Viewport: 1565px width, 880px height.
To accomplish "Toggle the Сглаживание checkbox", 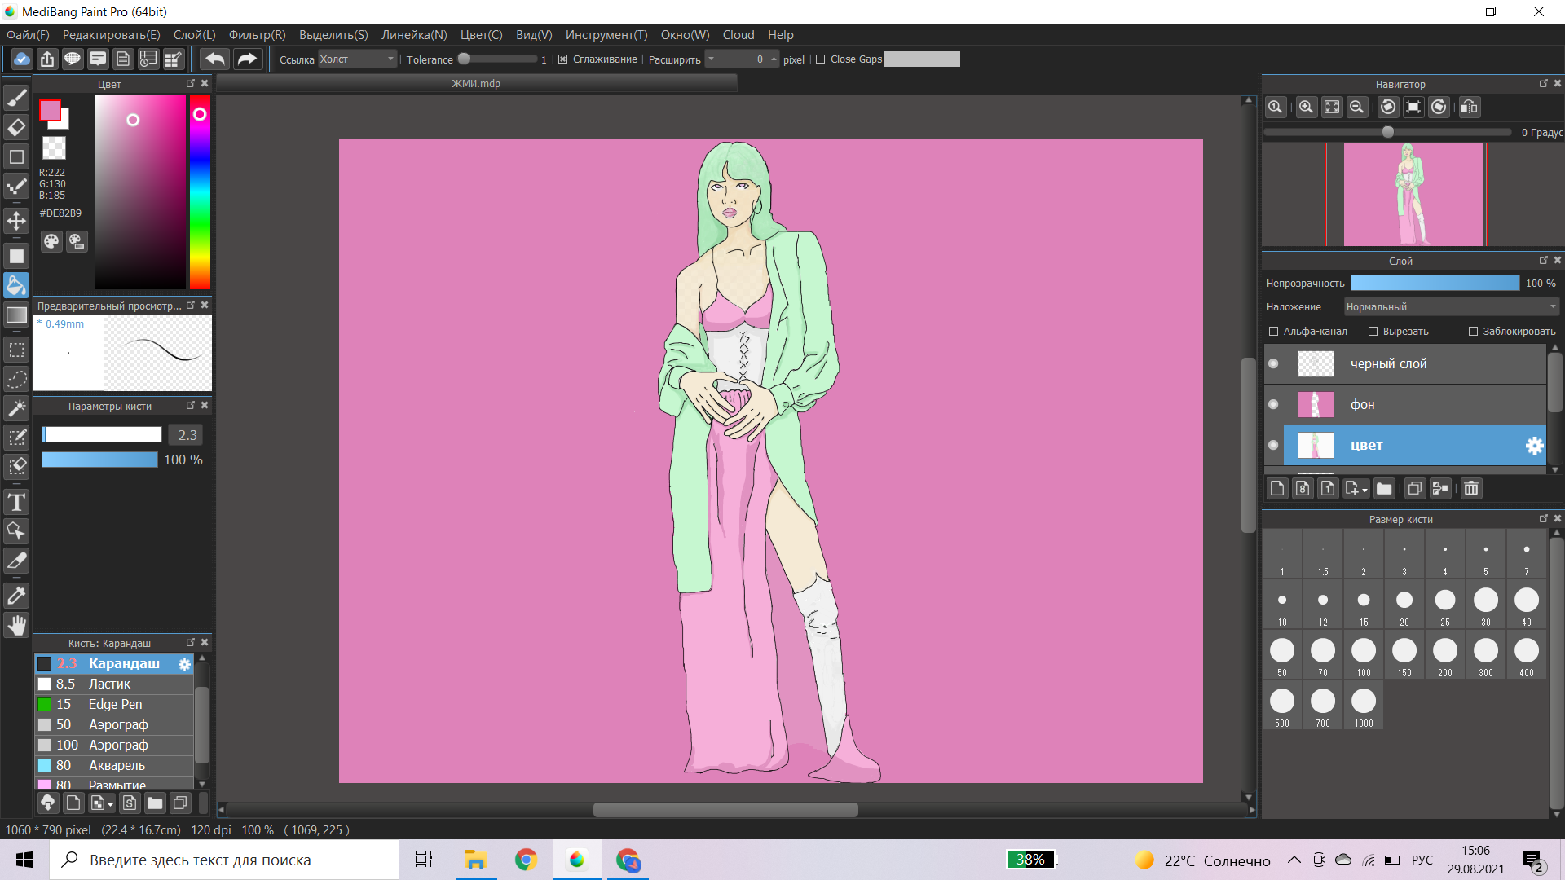I will [562, 59].
